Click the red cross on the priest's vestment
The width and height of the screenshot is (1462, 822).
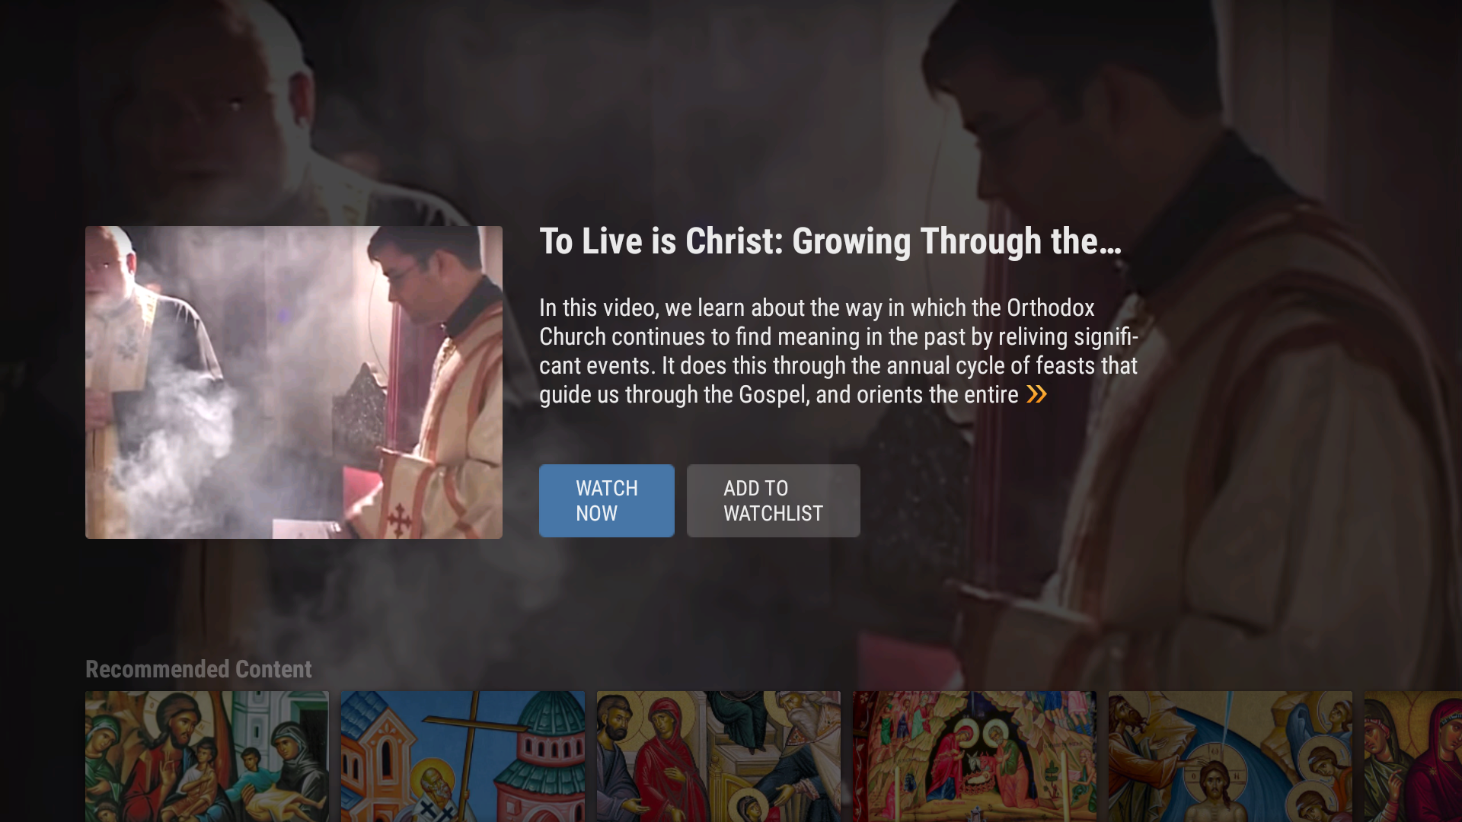pyautogui.click(x=399, y=519)
